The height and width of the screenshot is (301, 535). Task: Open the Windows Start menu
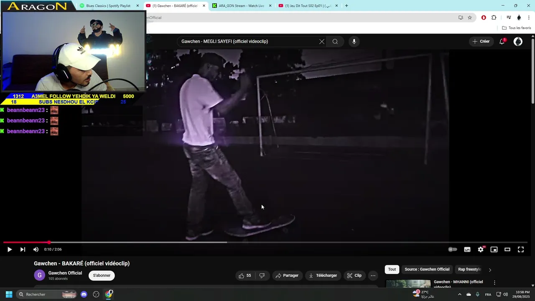coord(9,294)
